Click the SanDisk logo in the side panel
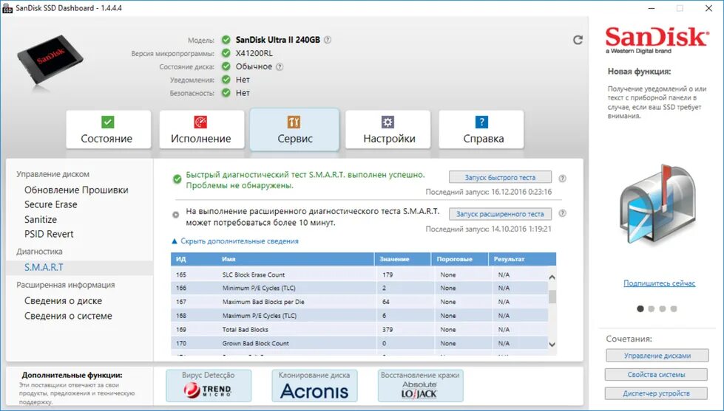724x411 pixels. 657,40
